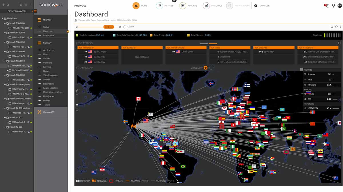Click the PM user avatar icon
This screenshot has height=192, width=343.
[339, 6]
